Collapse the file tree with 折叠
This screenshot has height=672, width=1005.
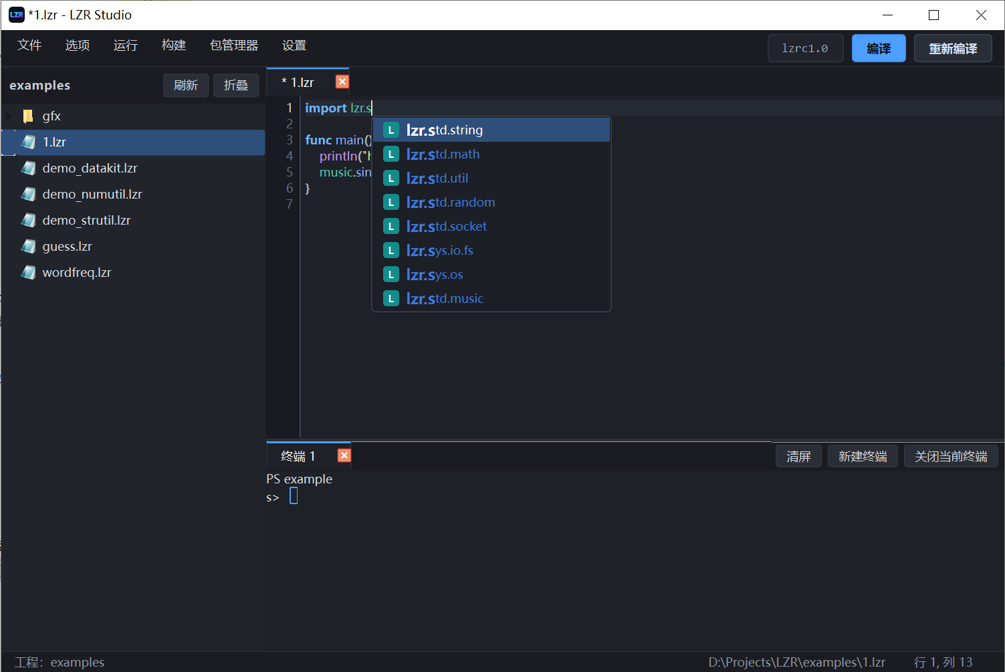236,86
